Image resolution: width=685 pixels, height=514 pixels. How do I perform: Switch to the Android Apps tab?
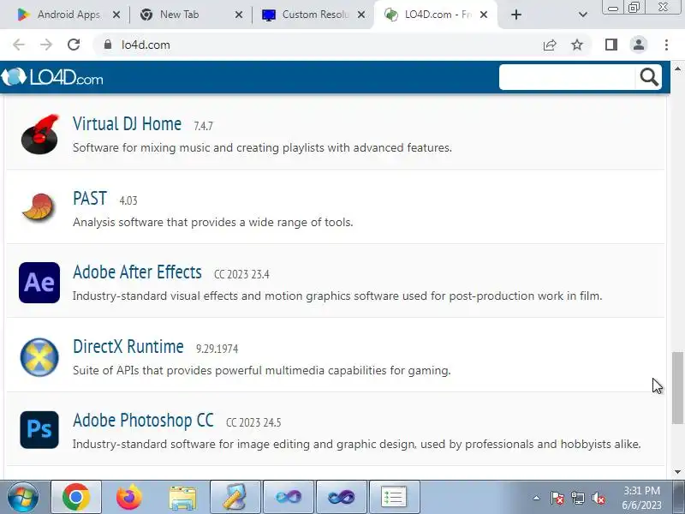68,15
